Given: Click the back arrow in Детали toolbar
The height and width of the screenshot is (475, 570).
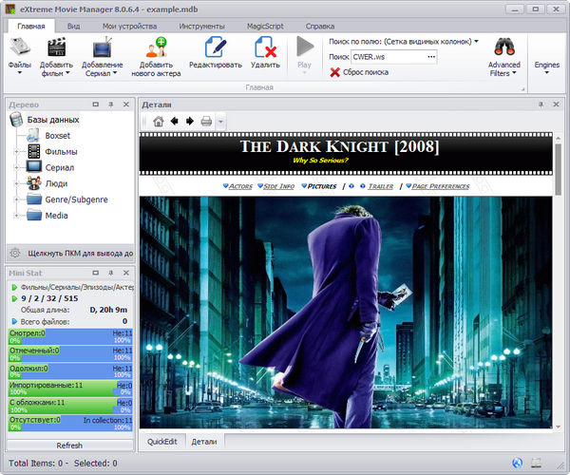Looking at the screenshot, I should [174, 122].
